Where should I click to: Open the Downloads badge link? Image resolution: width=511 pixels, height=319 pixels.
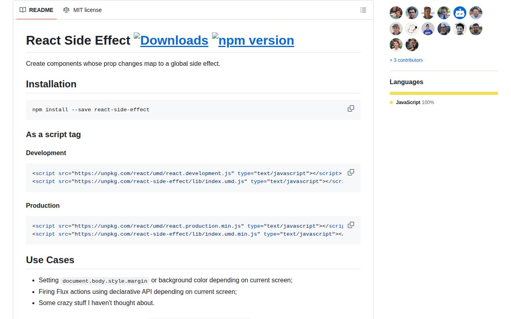[x=171, y=40]
